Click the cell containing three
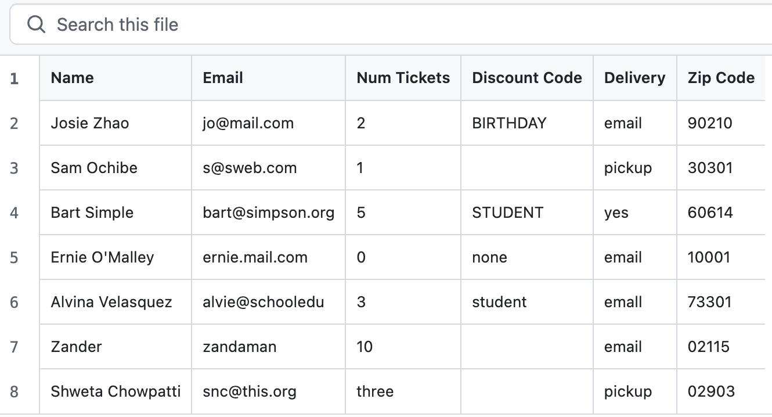 point(403,391)
